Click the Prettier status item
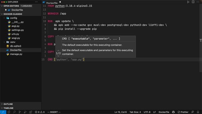The width and height of the screenshot is (202, 114). coord(183,112)
